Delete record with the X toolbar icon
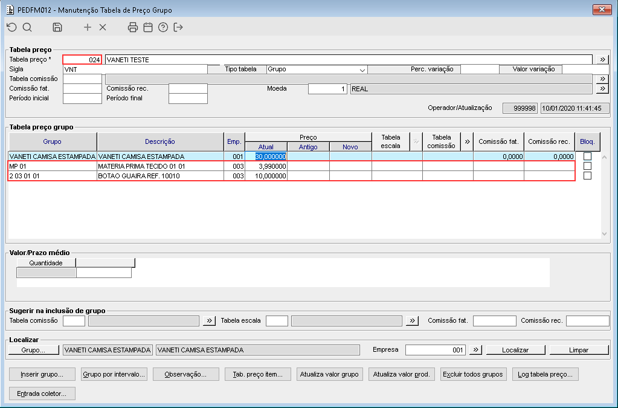The image size is (618, 408). pyautogui.click(x=103, y=27)
